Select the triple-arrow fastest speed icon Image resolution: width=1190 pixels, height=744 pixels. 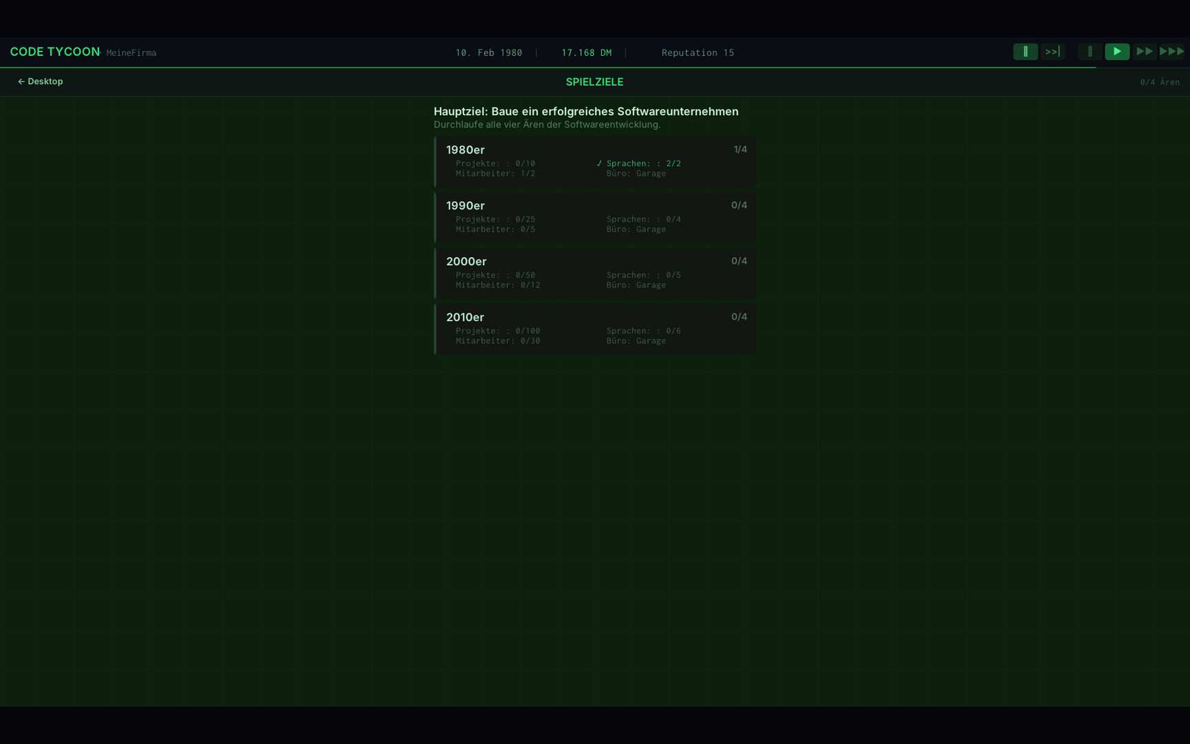pyautogui.click(x=1171, y=51)
